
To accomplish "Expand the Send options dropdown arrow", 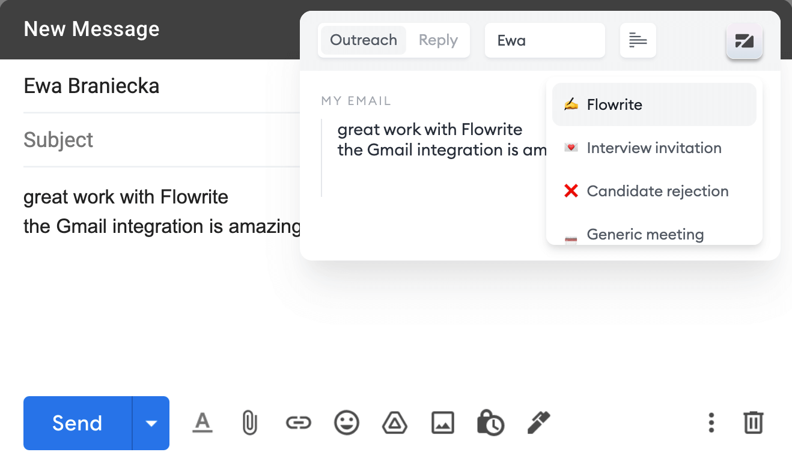I will pyautogui.click(x=151, y=423).
